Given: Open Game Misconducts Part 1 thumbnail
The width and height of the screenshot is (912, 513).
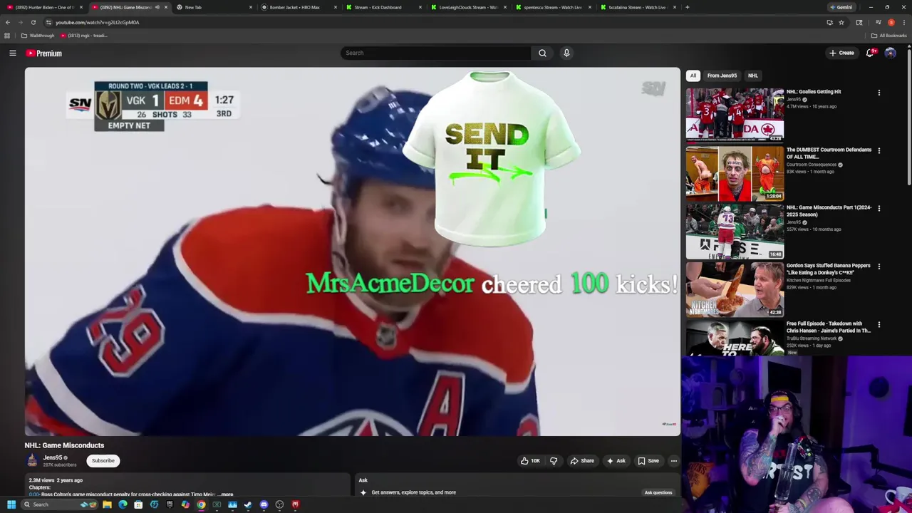Looking at the screenshot, I should click(735, 232).
